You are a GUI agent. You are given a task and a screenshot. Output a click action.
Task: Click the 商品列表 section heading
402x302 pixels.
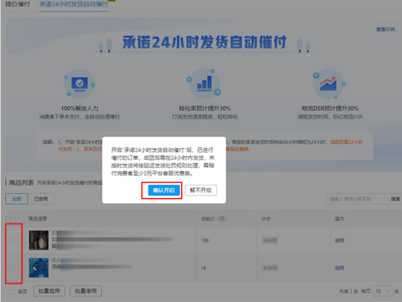(21, 183)
